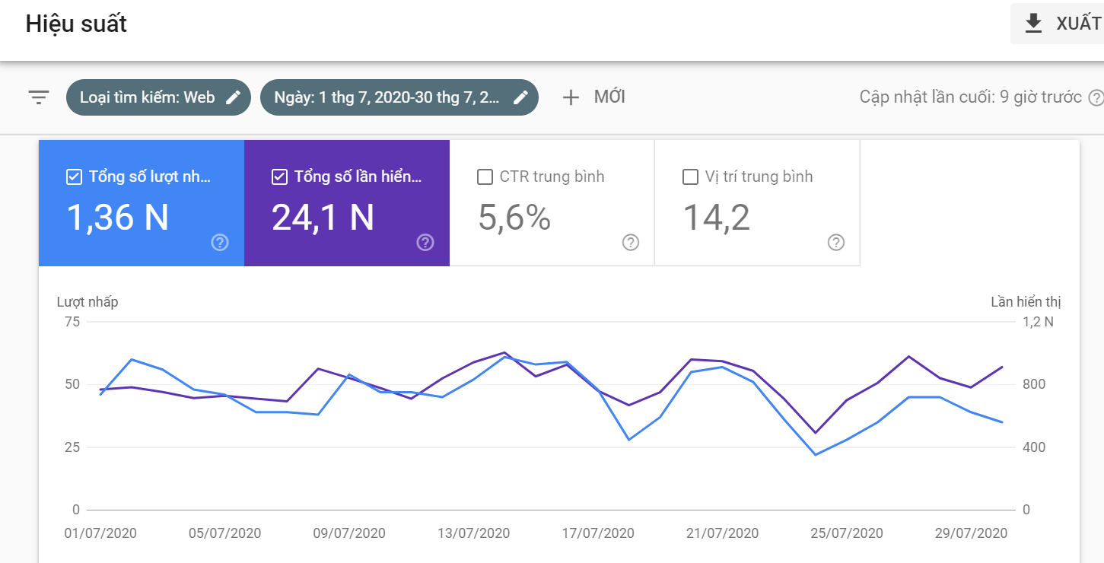This screenshot has width=1104, height=563.
Task: Click the 400 impressions axis value
Action: coord(1033,447)
